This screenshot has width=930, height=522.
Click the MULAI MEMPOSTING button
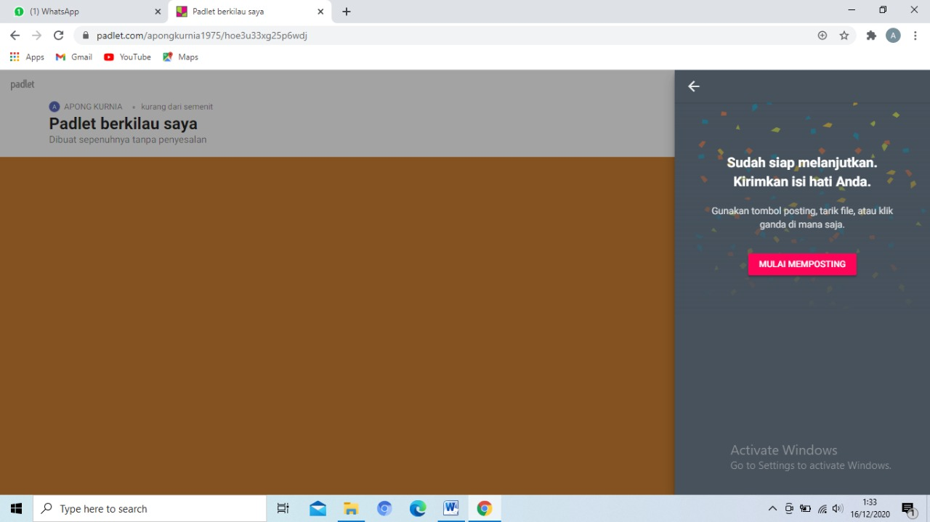pos(802,264)
